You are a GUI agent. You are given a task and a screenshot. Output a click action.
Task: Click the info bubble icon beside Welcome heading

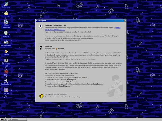pyautogui.click(x=41, y=27)
